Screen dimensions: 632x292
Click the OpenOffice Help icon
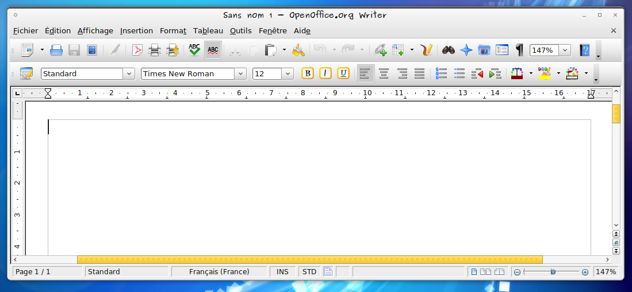(584, 50)
